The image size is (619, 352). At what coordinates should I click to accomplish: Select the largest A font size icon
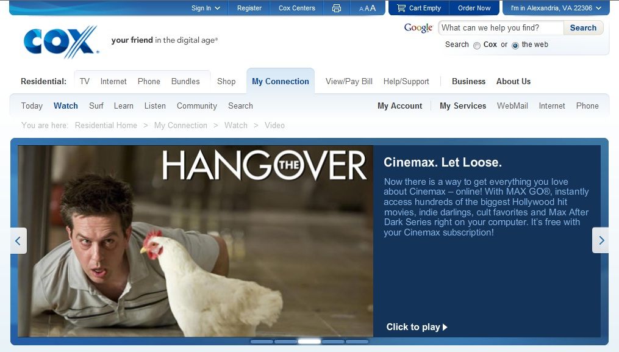click(x=373, y=7)
